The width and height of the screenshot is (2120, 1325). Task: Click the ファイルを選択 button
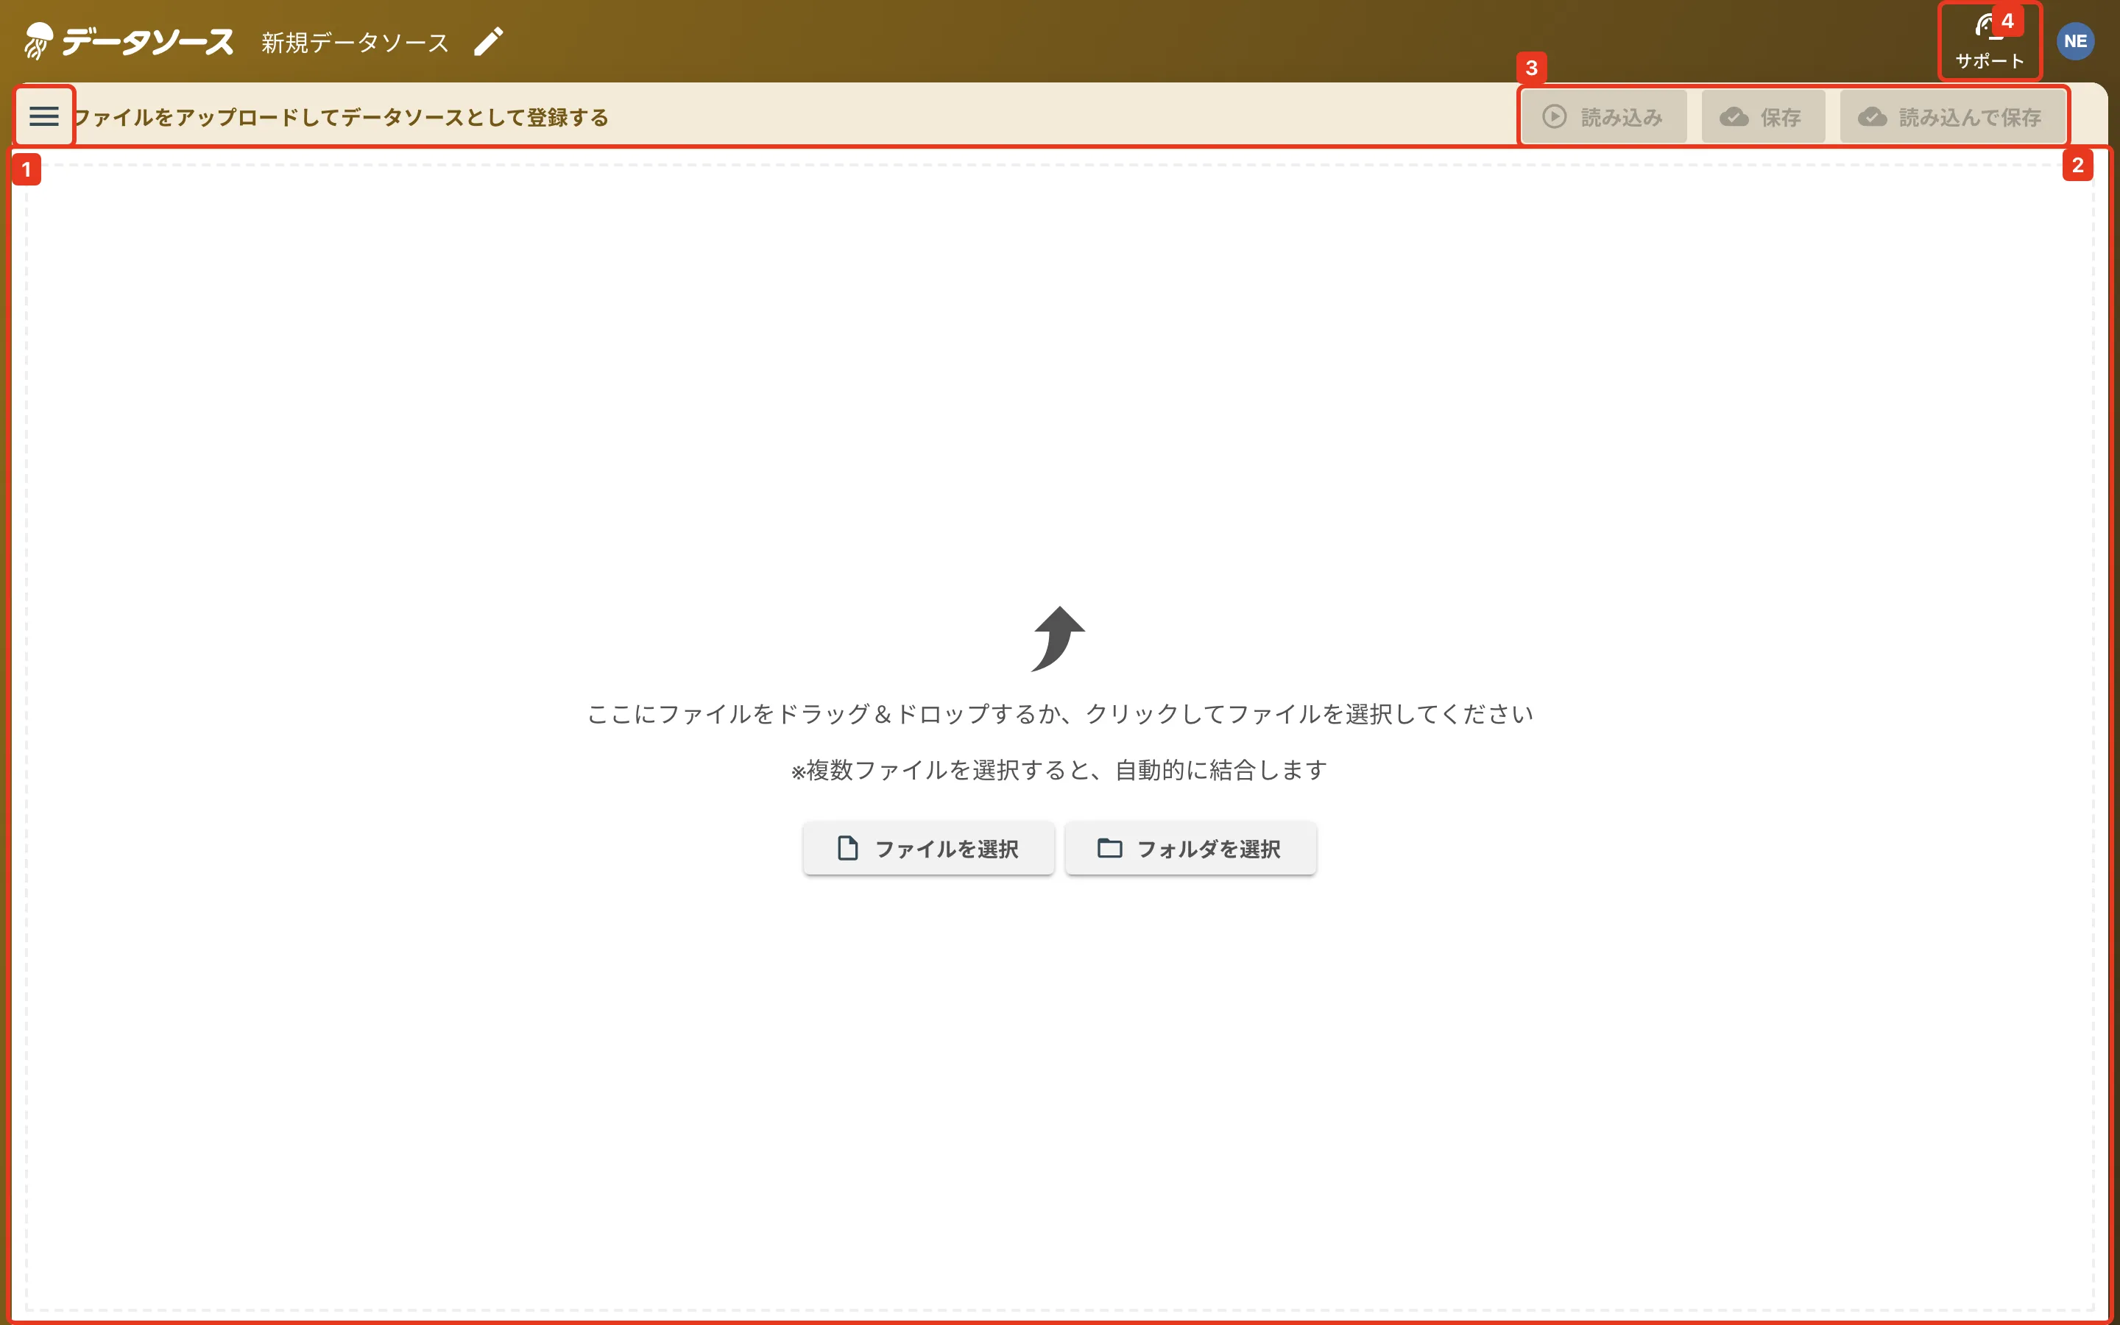(x=928, y=848)
